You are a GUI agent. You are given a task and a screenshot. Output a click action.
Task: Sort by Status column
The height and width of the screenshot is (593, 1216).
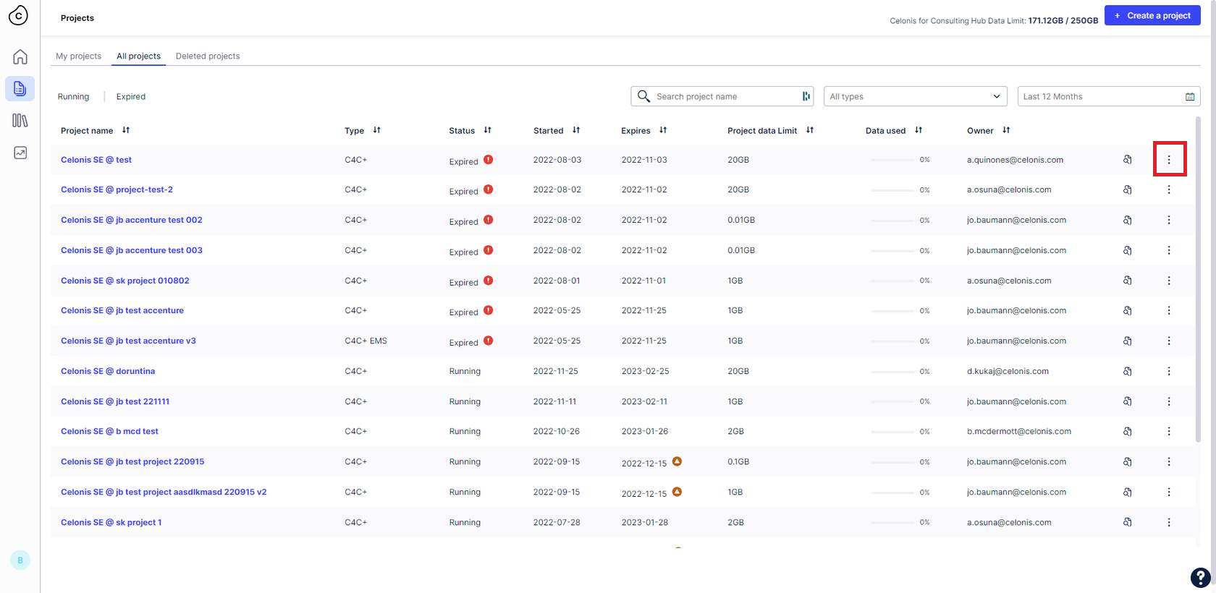[x=488, y=130]
